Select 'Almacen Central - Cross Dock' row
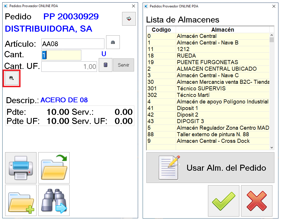This screenshot has width=281, height=220. 208,141
